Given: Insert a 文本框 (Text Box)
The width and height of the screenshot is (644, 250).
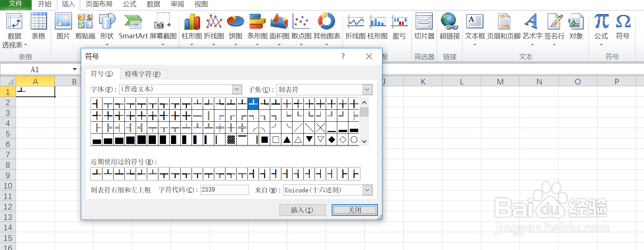Looking at the screenshot, I should pos(475,29).
